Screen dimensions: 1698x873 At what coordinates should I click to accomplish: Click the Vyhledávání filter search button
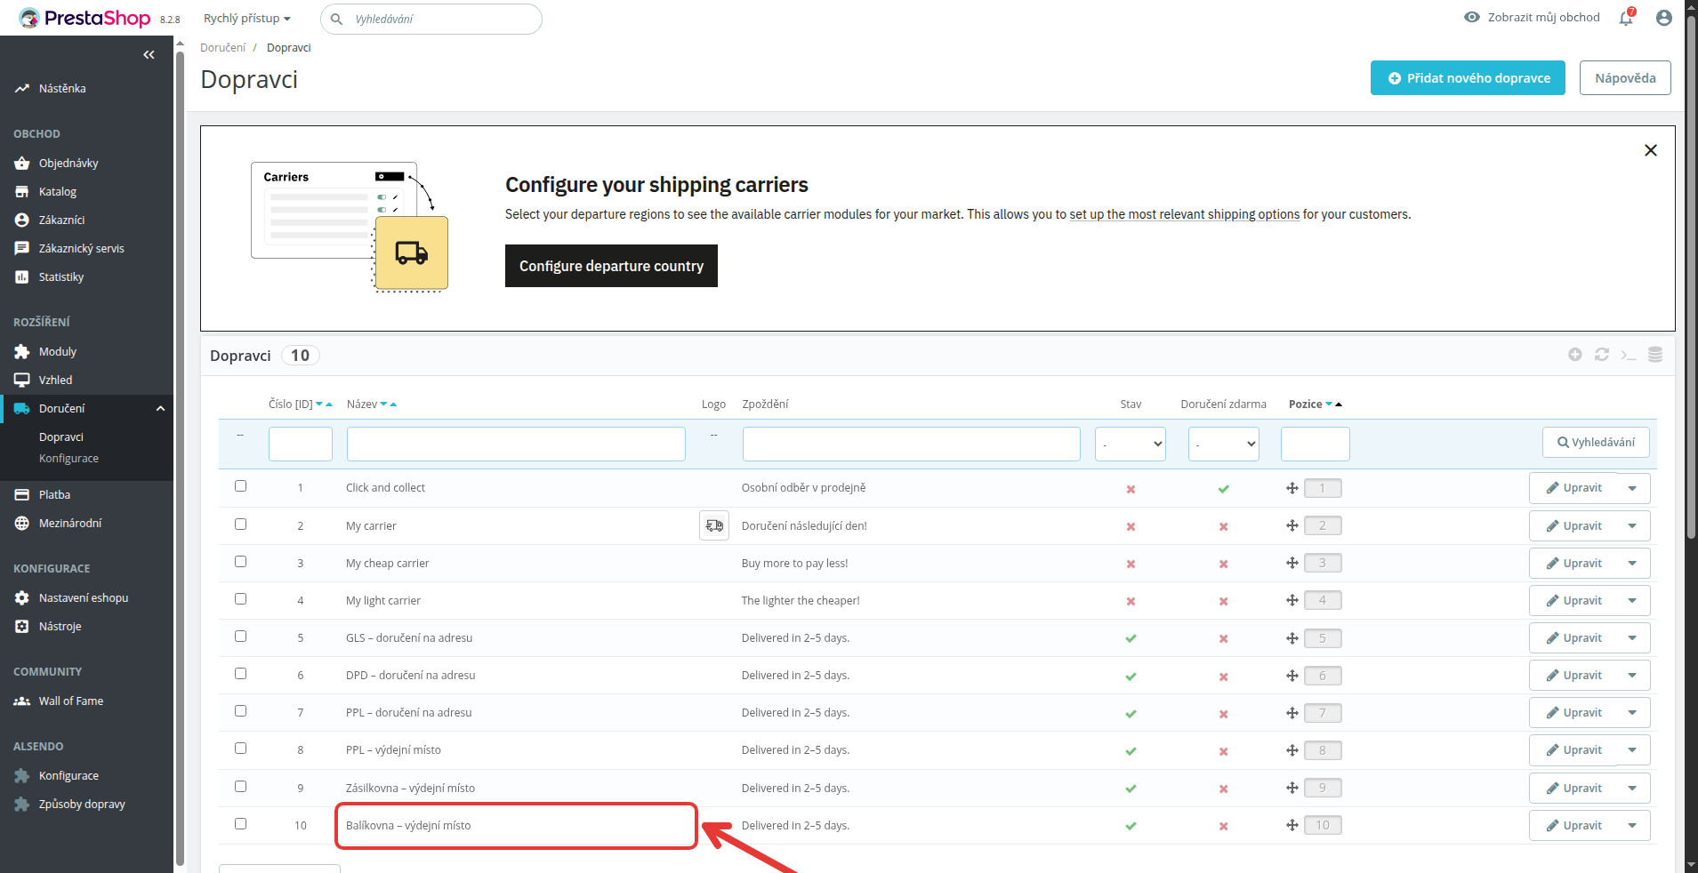coord(1596,443)
